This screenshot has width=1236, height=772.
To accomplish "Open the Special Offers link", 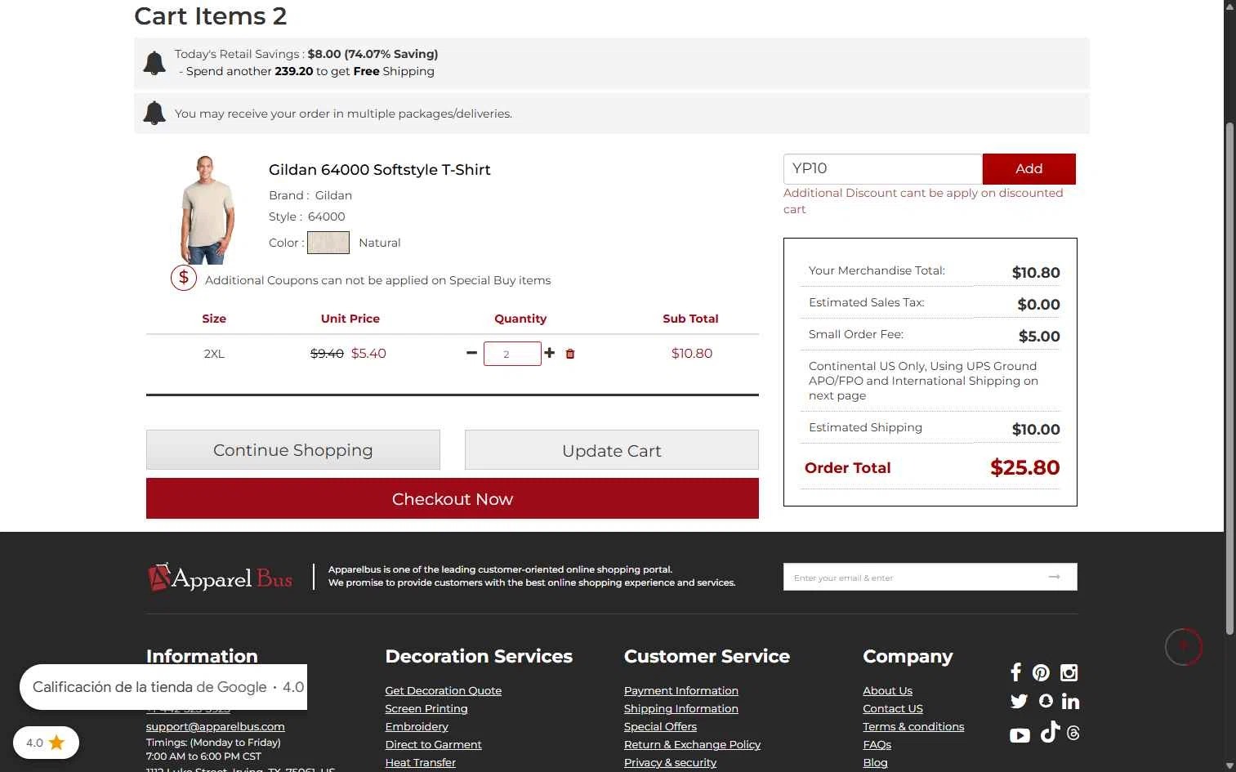I will point(661,726).
